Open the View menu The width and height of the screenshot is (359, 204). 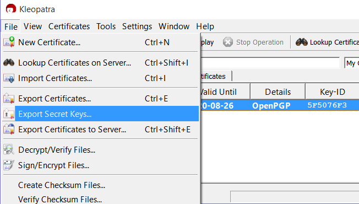(32, 26)
